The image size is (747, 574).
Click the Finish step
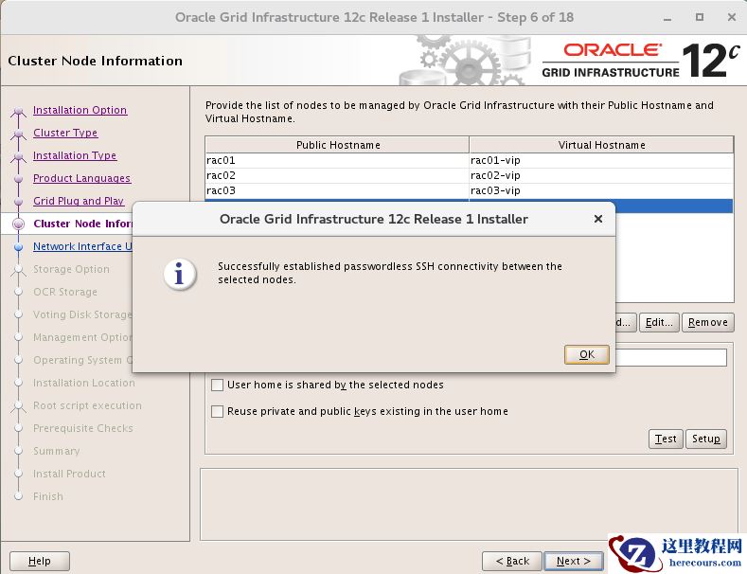click(48, 496)
